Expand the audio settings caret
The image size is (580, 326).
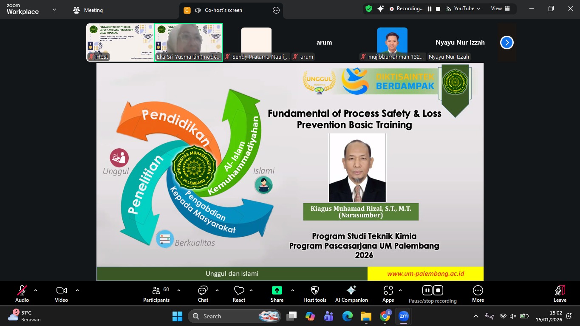(36, 290)
